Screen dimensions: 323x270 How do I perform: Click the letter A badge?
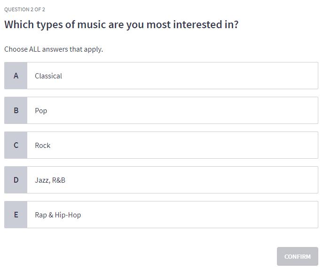click(x=16, y=76)
